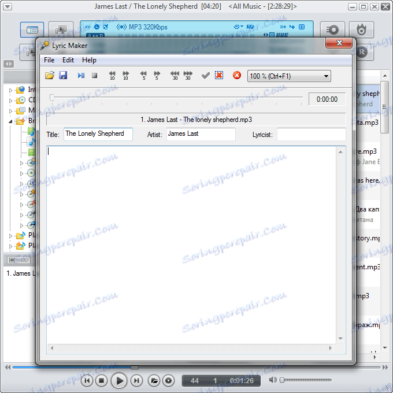Expand the first Pl playlist tree node
This screenshot has width=393, height=393.
[x=10, y=236]
